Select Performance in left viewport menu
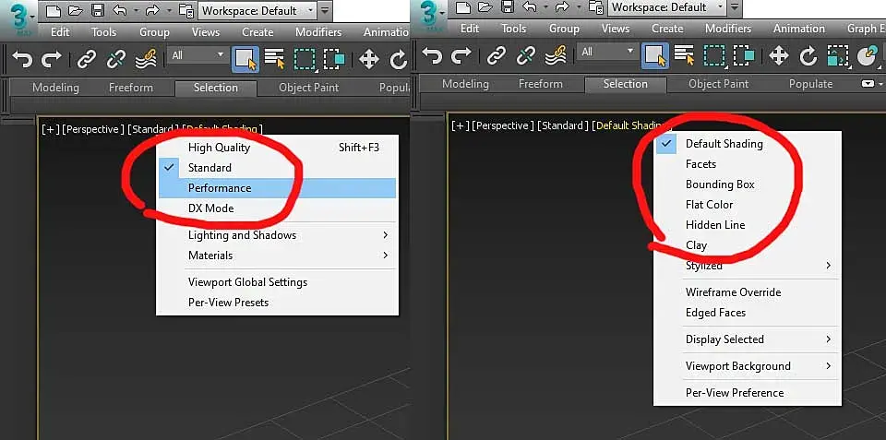The height and width of the screenshot is (440, 886). click(277, 188)
